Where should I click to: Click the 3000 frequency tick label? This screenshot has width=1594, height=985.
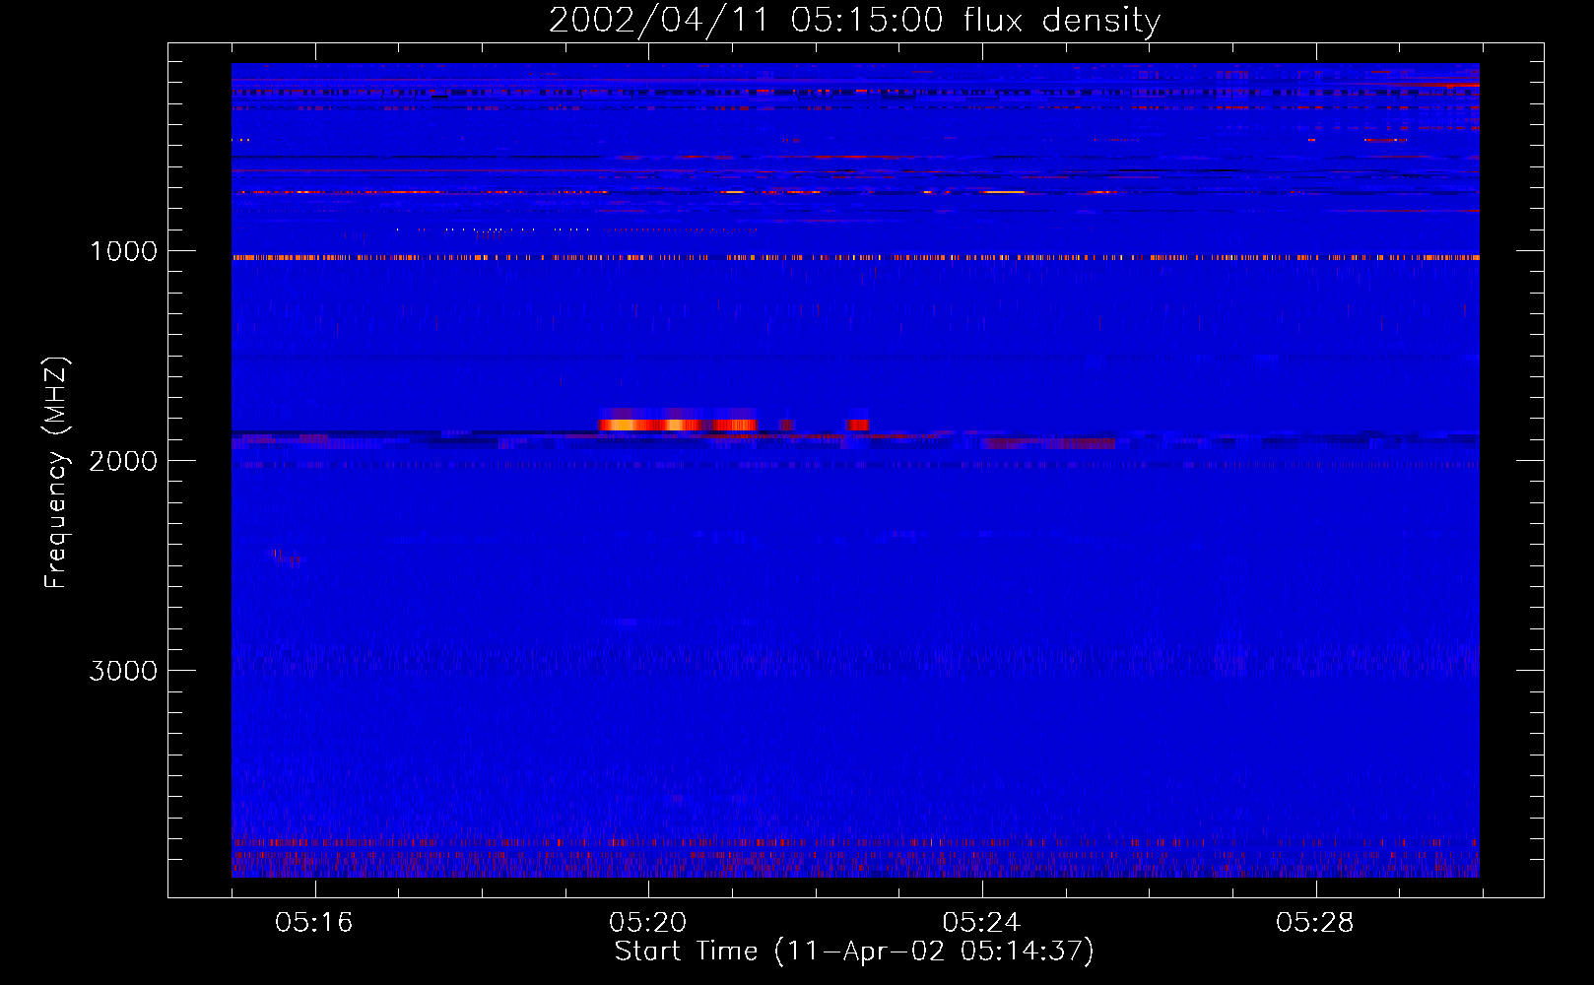(x=123, y=671)
